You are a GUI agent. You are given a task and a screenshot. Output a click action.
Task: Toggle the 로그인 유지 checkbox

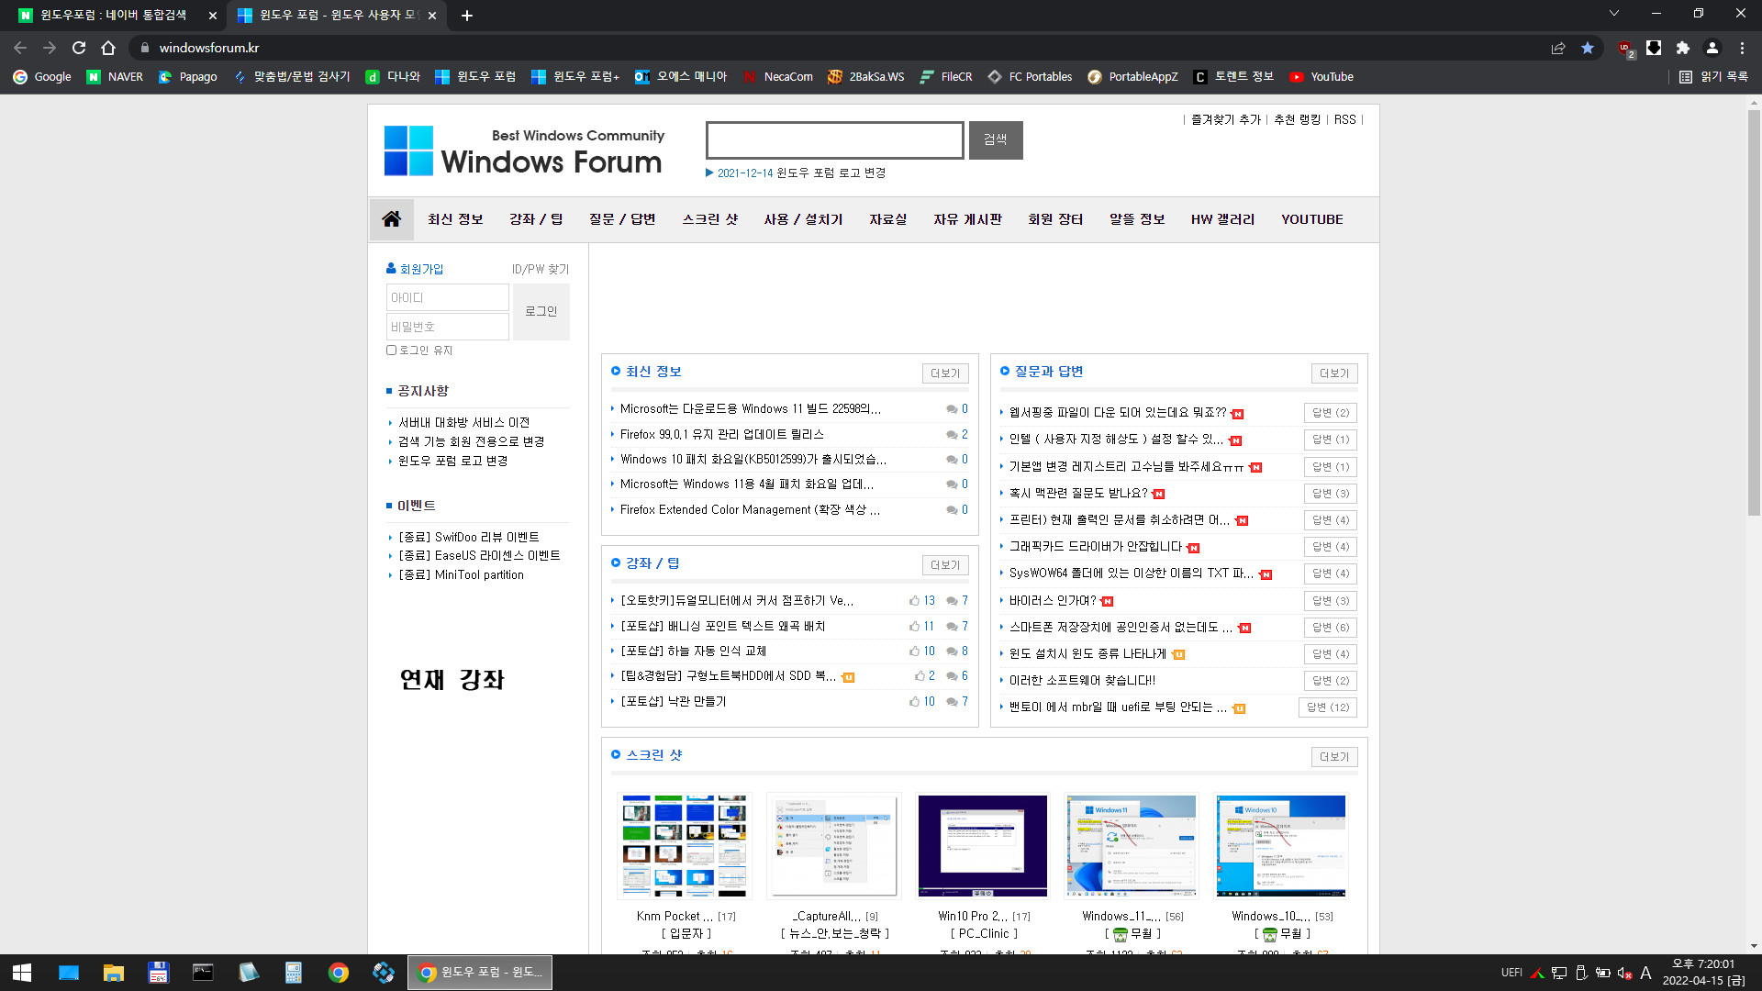(392, 350)
